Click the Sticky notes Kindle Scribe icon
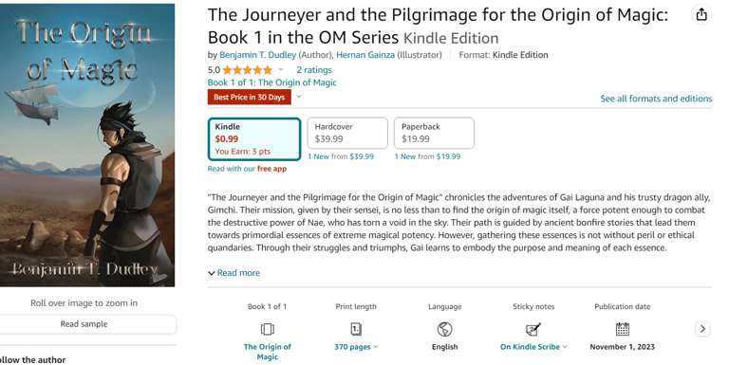 click(533, 329)
